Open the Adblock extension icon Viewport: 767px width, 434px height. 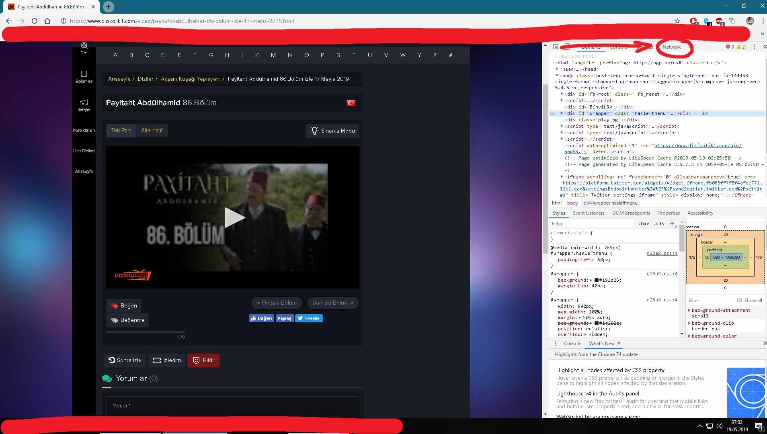(719, 21)
